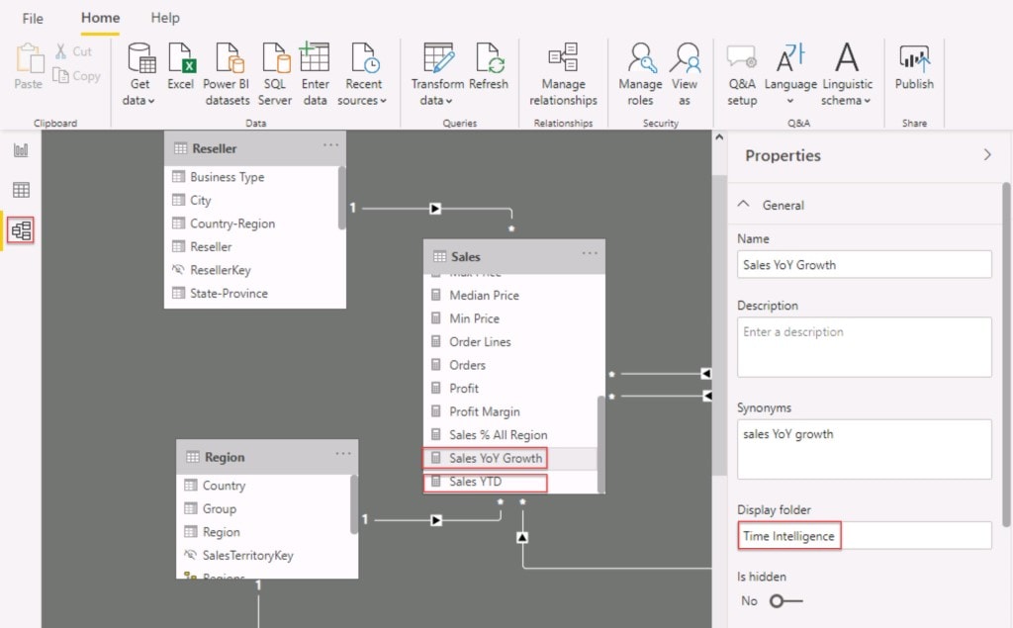1013x628 pixels.
Task: Switch to the Help tab
Action: pyautogui.click(x=165, y=18)
